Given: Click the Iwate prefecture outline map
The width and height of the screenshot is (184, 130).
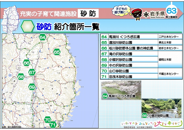Looking at the screenshot, I should pos(10,20).
